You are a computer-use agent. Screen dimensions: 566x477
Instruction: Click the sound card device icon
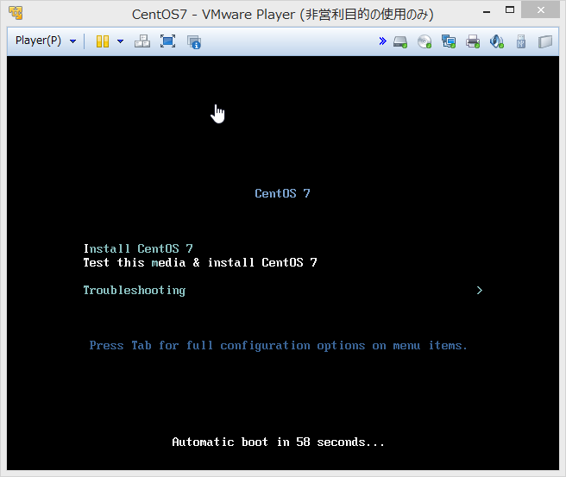coord(497,41)
